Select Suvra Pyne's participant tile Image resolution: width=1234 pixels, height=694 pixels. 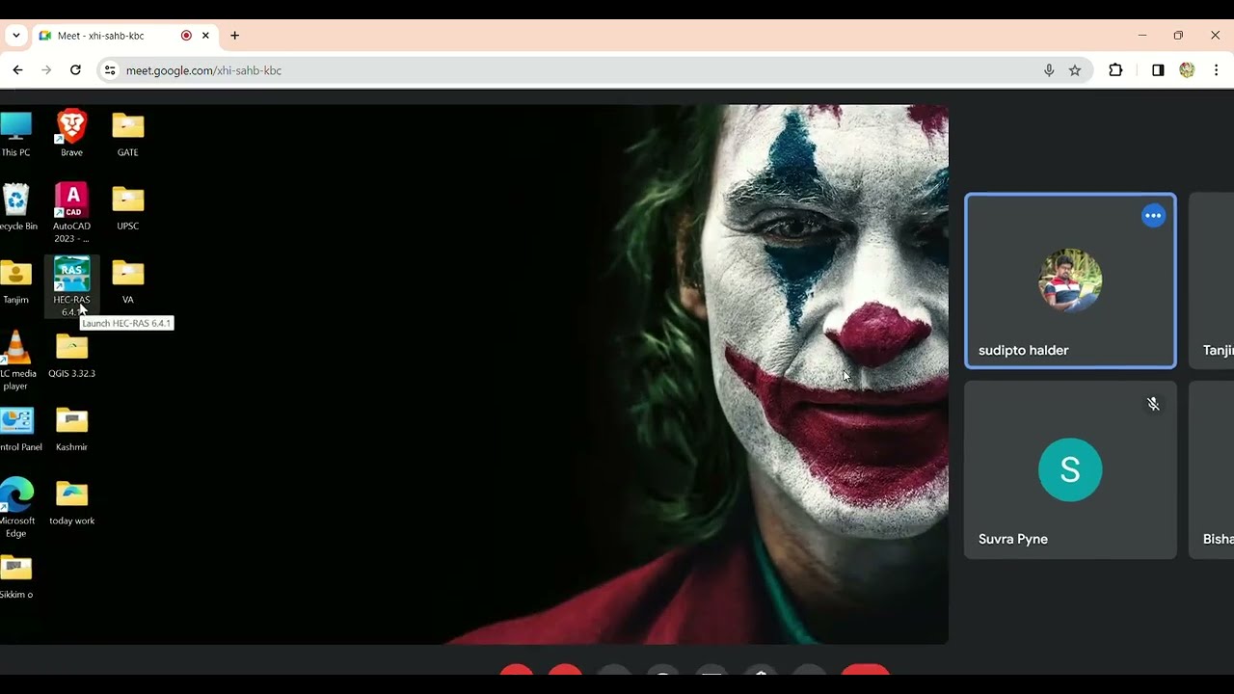(x=1070, y=469)
